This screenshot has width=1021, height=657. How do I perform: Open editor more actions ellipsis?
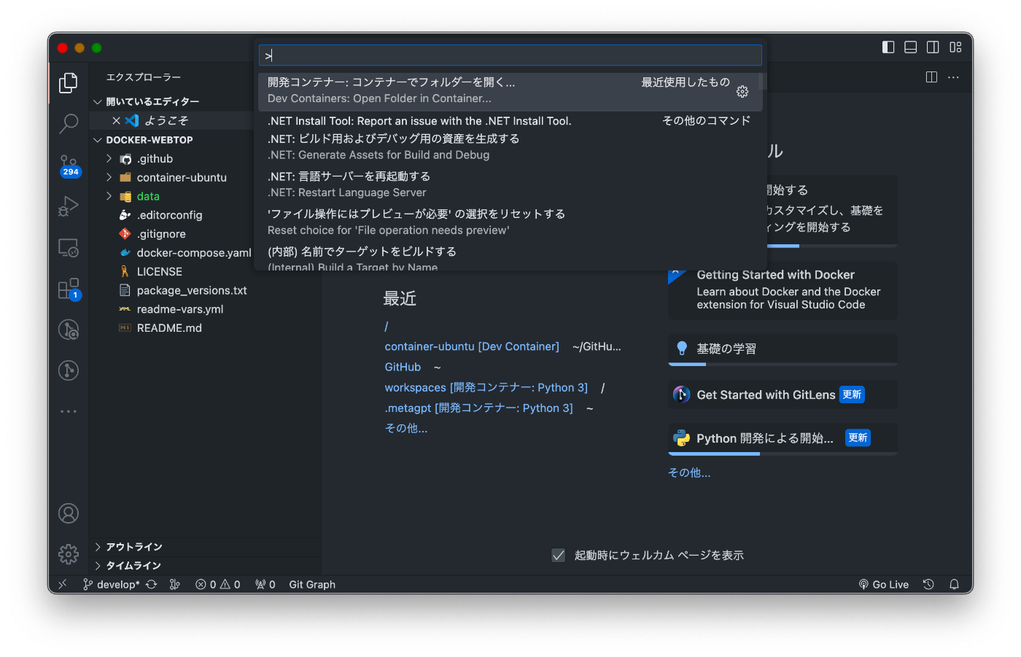click(x=953, y=77)
